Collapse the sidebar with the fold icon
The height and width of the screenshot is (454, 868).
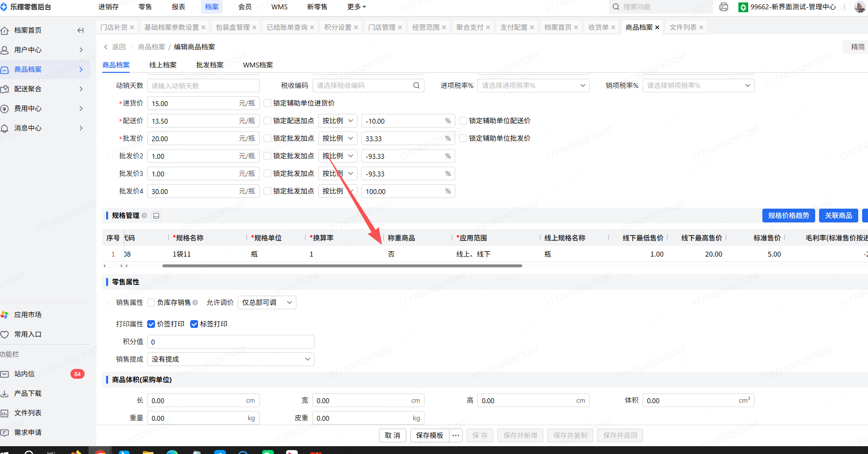tap(81, 30)
